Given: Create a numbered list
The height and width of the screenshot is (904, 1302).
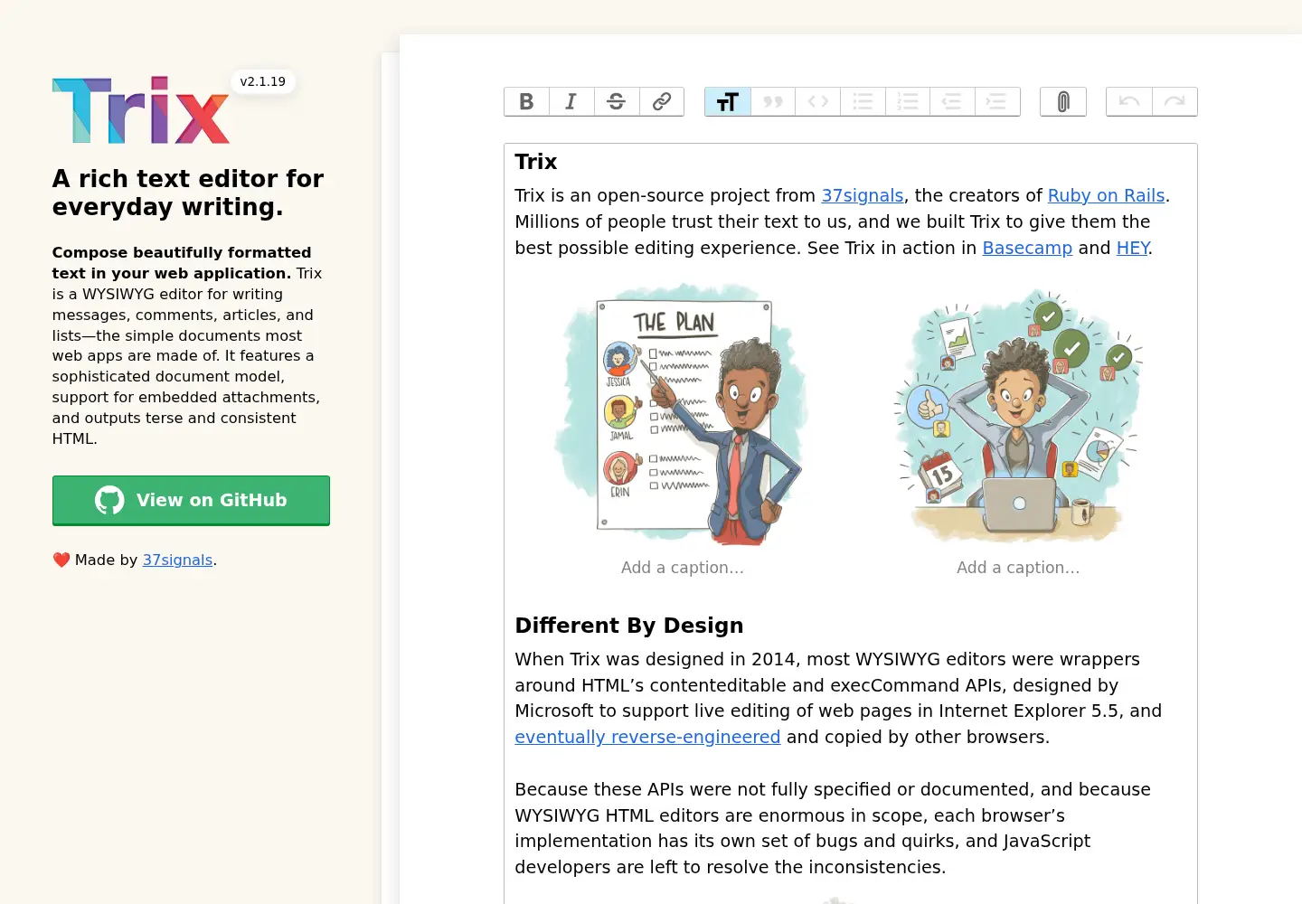Looking at the screenshot, I should [x=908, y=101].
